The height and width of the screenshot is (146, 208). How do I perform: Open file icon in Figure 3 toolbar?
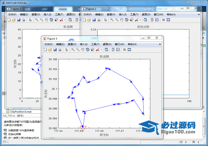(50, 50)
